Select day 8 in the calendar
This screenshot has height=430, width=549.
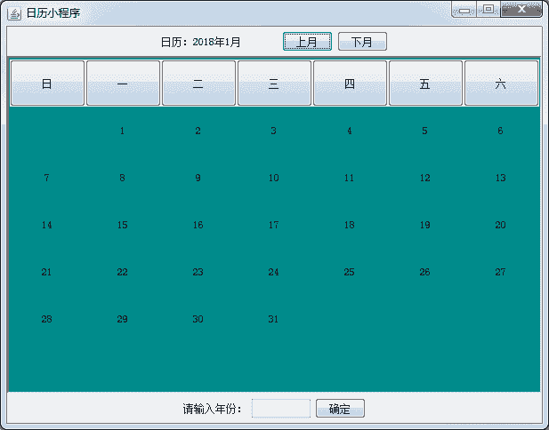pos(122,178)
